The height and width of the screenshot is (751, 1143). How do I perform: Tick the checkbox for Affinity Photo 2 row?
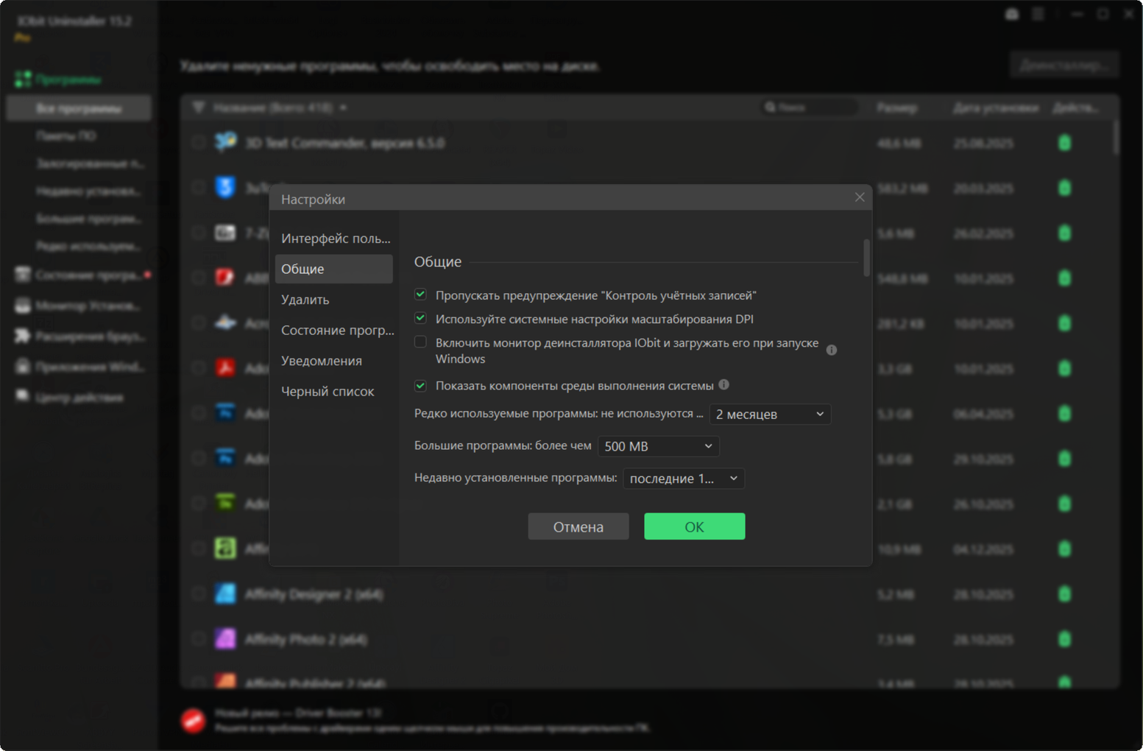point(198,639)
